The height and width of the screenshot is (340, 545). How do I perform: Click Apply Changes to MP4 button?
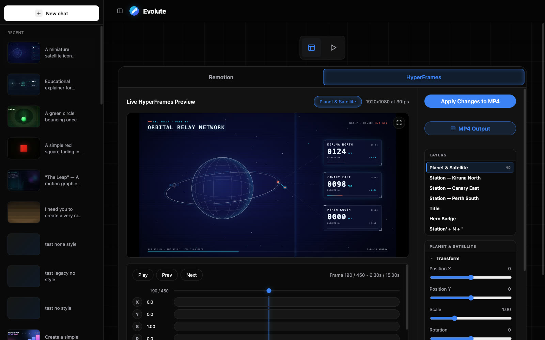coord(470,101)
